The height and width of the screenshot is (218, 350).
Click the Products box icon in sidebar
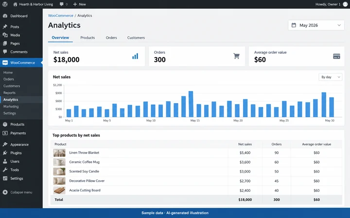tap(5, 125)
